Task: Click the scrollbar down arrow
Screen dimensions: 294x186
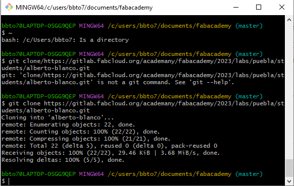Action: point(289,181)
